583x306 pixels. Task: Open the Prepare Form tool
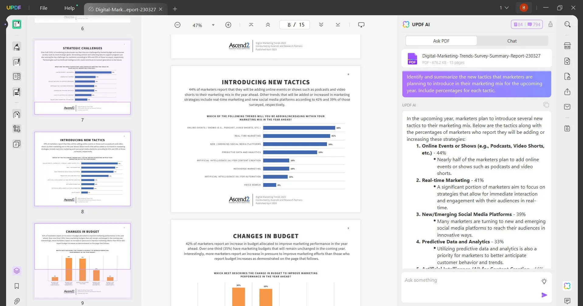point(17,76)
